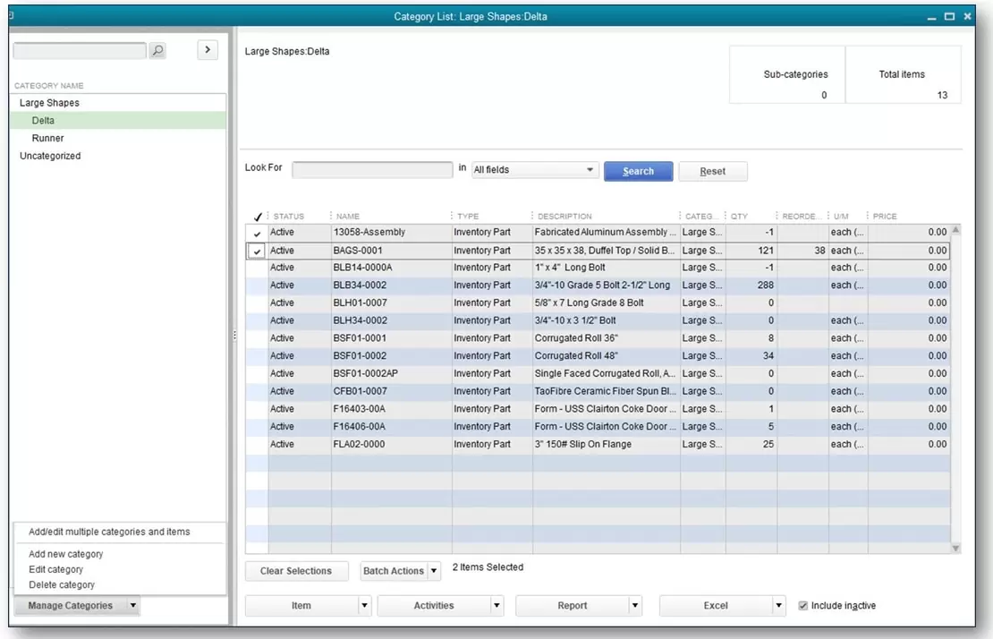993x639 pixels.
Task: Click the Clear Selections button
Action: (x=296, y=571)
